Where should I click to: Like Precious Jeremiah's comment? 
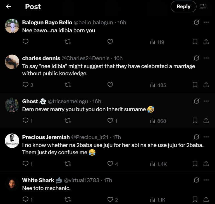click(x=110, y=164)
